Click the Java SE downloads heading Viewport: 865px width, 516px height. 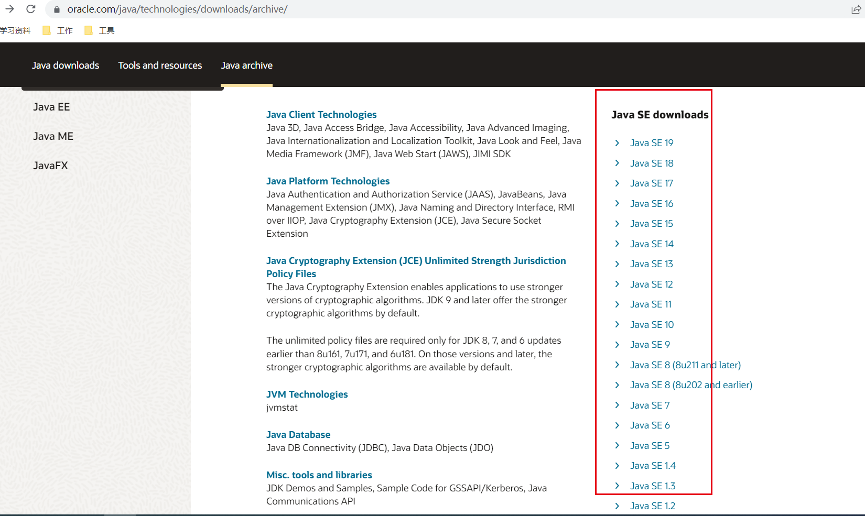pyautogui.click(x=660, y=115)
